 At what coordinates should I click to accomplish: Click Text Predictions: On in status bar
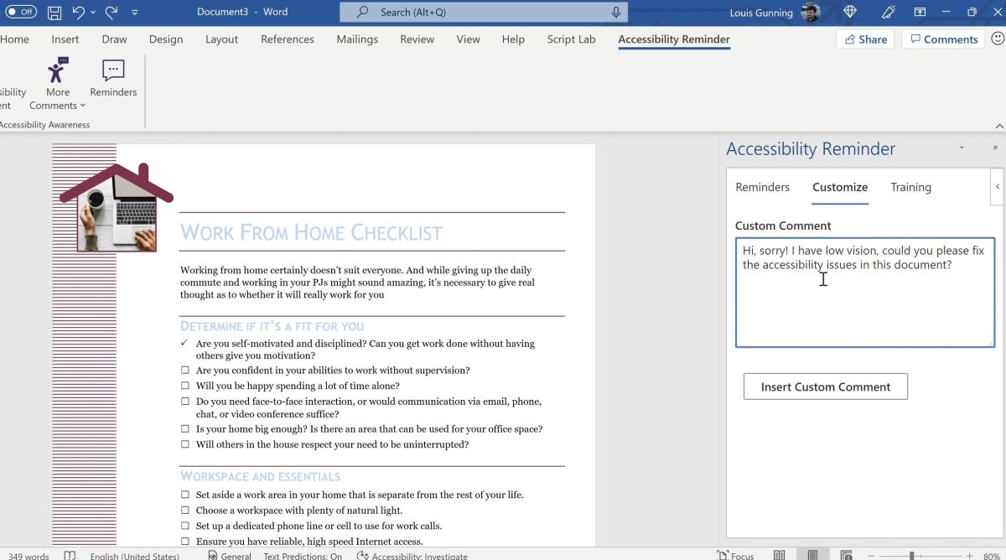coord(303,555)
